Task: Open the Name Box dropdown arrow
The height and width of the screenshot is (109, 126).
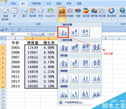Action: (28, 34)
